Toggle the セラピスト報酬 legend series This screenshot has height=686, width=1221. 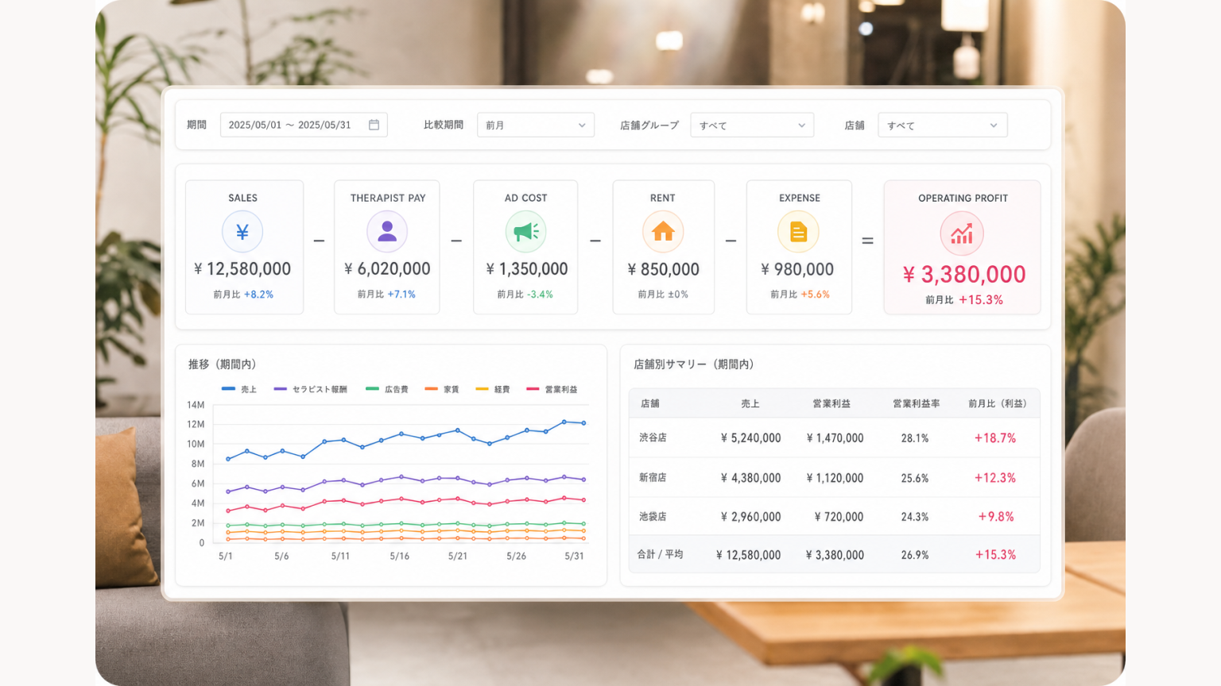click(x=310, y=389)
